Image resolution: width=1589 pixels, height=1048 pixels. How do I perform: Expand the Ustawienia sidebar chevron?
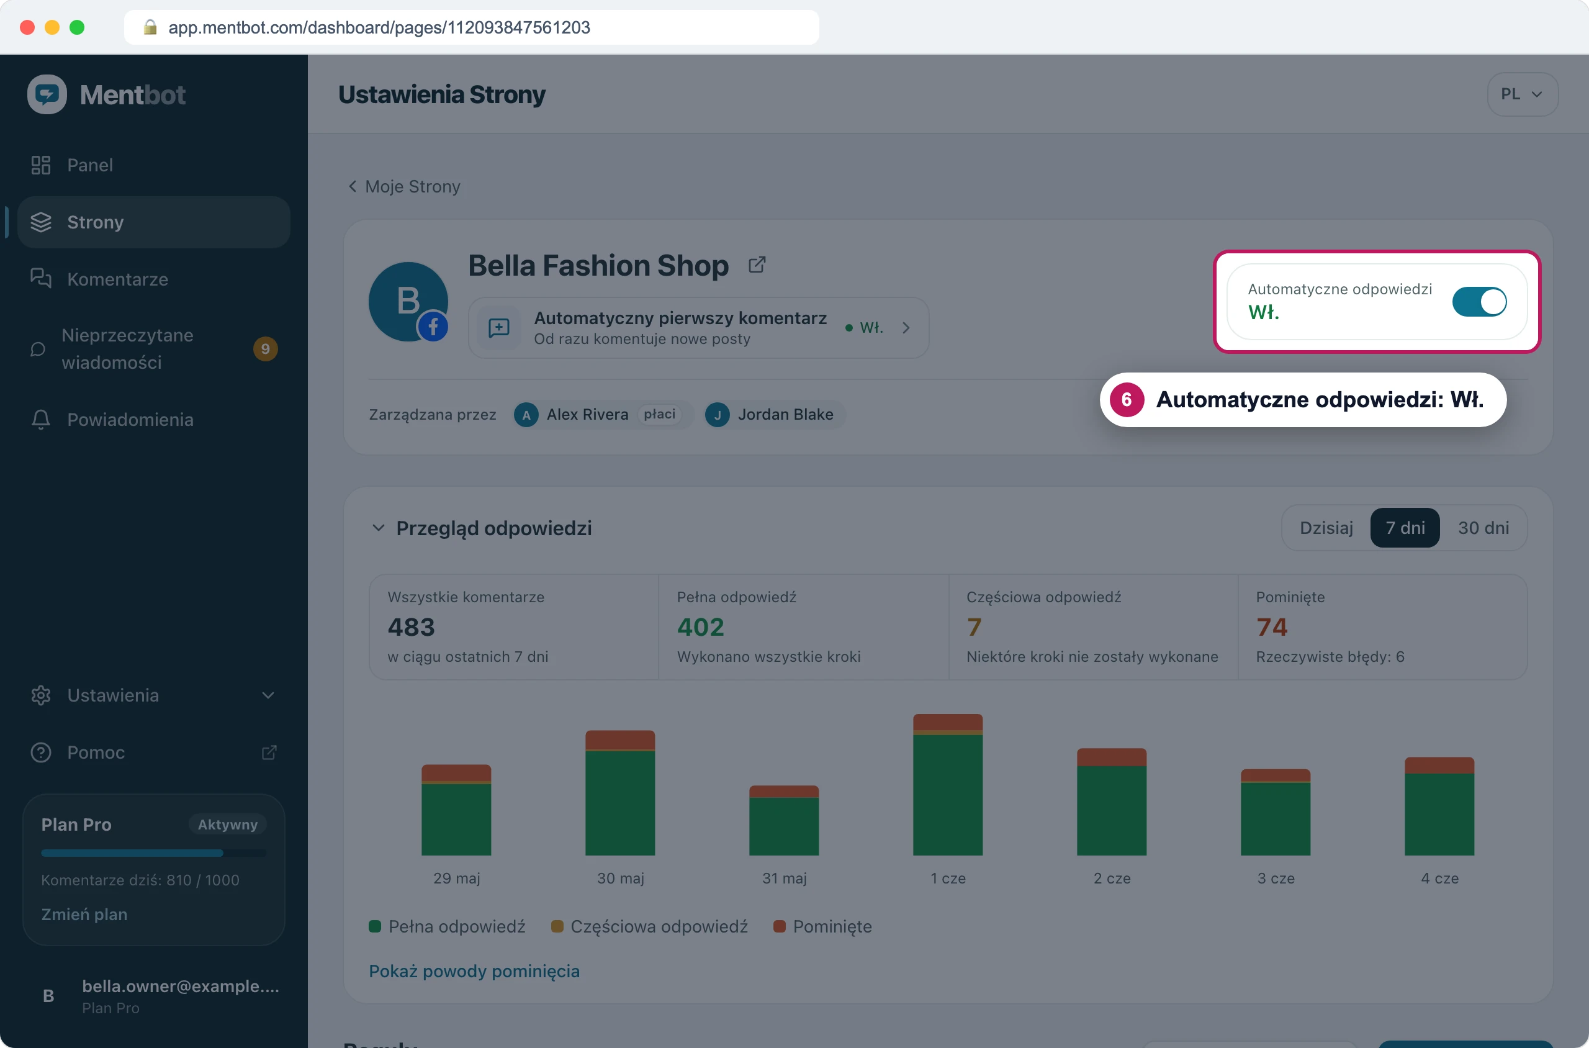coord(268,695)
